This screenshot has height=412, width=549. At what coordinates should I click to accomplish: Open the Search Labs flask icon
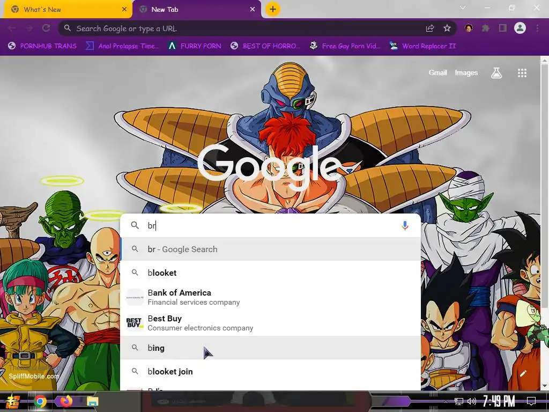coord(496,73)
